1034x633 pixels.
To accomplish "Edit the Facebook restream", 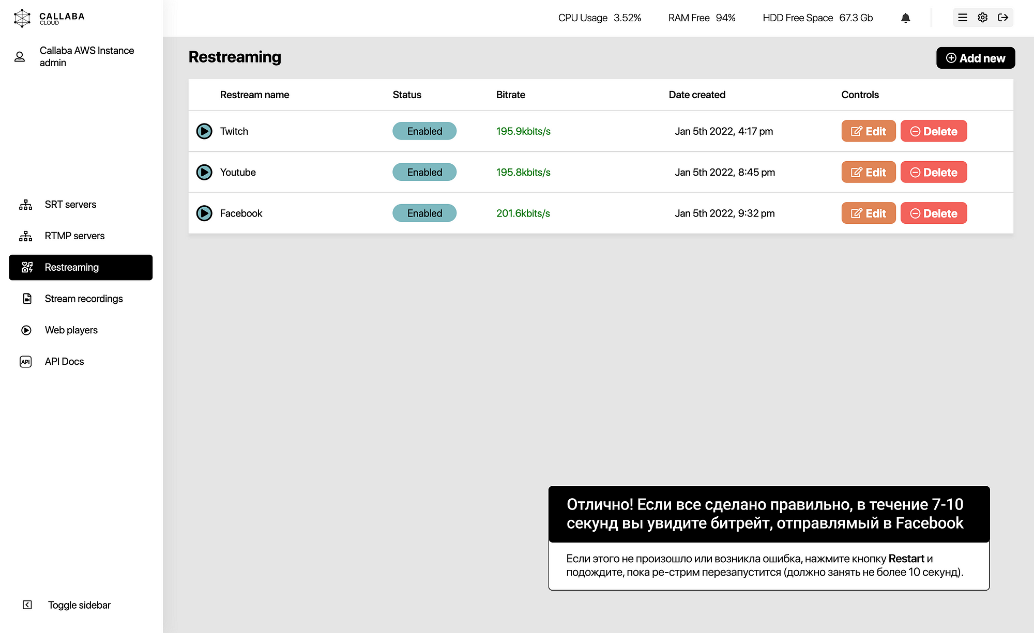I will coord(869,213).
